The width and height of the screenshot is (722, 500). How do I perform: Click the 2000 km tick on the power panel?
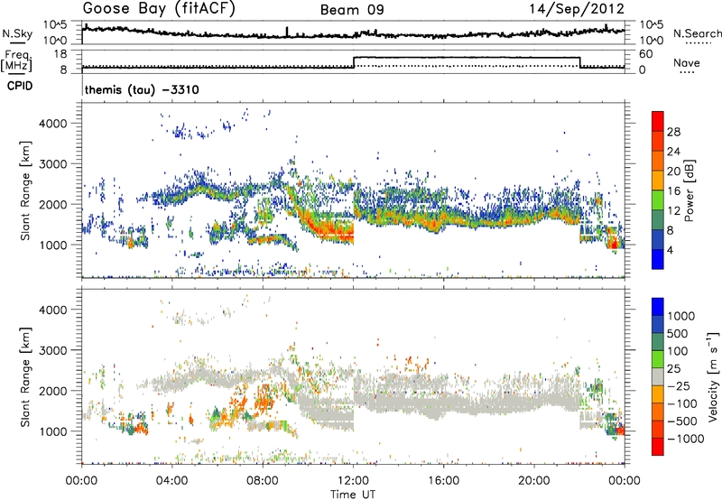(x=53, y=204)
